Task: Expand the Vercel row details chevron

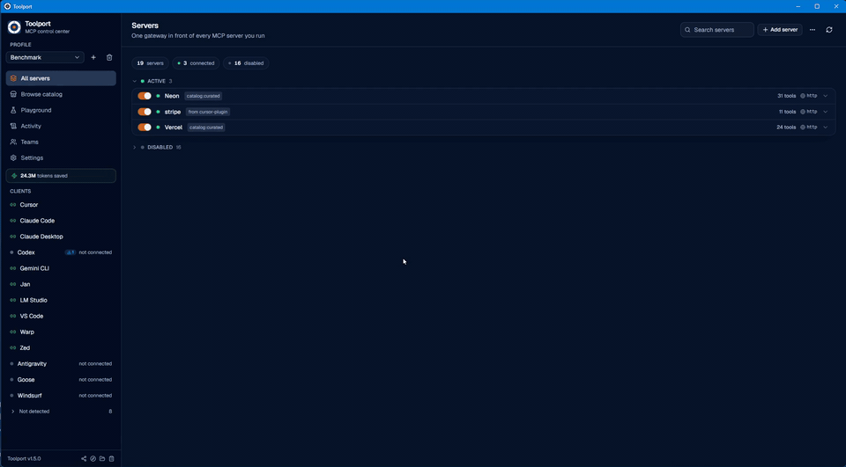Action: click(826, 128)
